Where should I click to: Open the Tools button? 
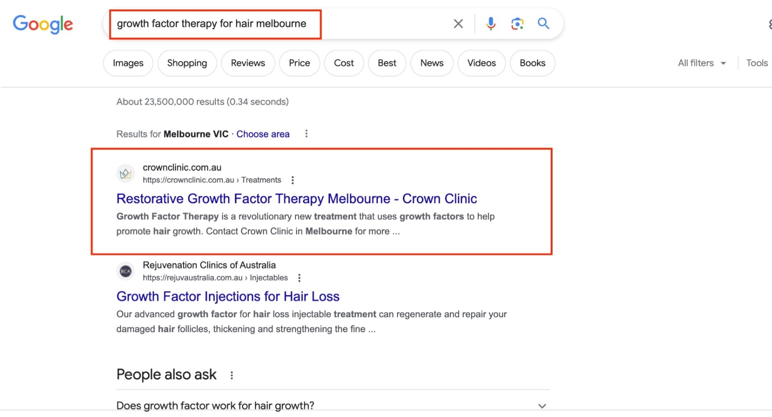coord(757,63)
